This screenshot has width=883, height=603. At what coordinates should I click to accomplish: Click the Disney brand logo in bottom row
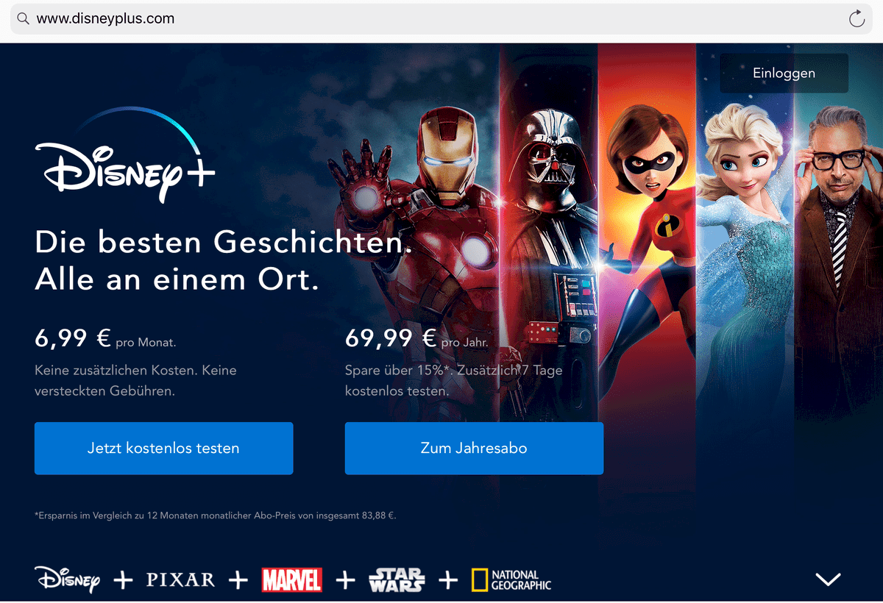point(67,579)
